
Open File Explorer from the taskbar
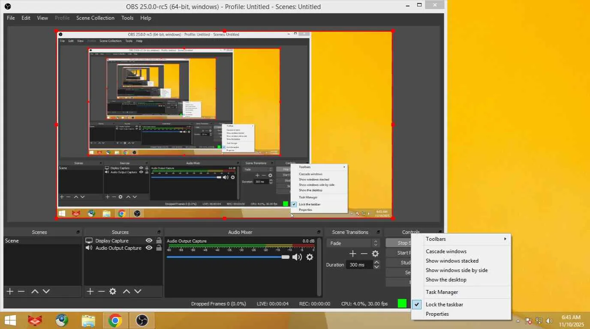pos(88,320)
